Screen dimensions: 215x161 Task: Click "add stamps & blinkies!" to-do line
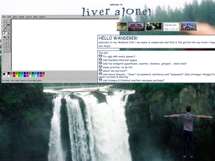click(x=133, y=80)
